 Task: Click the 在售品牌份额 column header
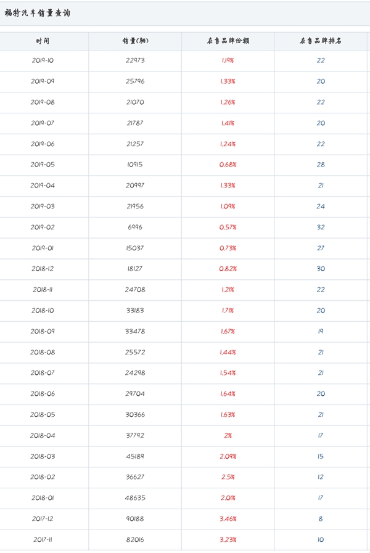228,41
